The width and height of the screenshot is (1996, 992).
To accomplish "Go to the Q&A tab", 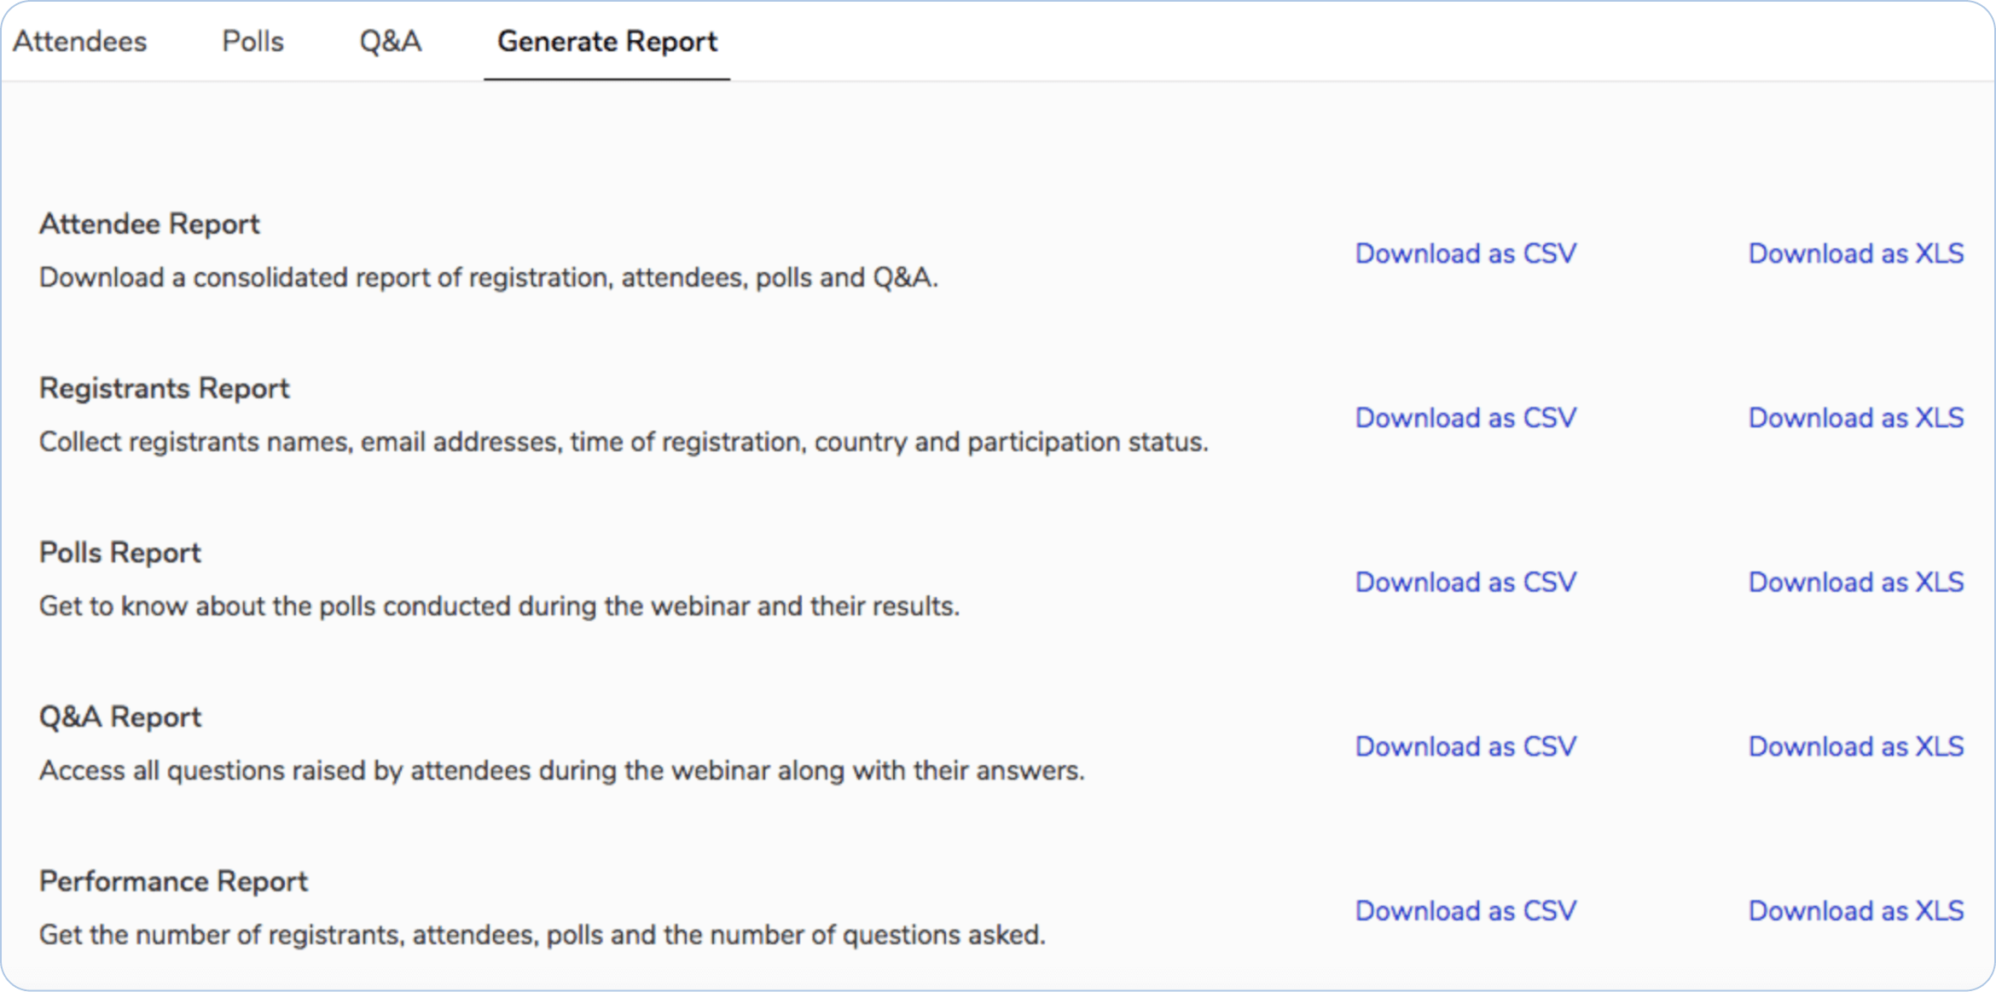I will tap(390, 41).
